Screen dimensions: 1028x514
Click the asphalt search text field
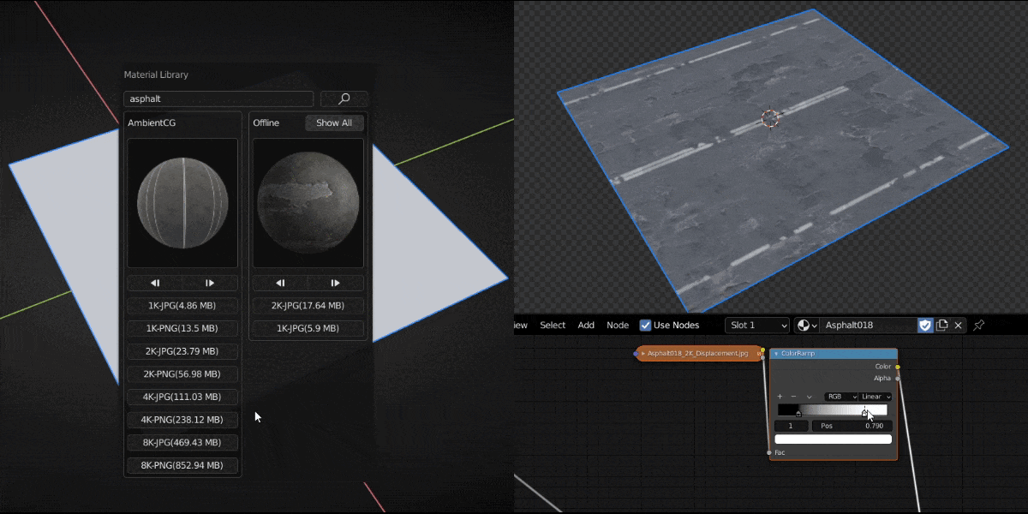coord(218,99)
